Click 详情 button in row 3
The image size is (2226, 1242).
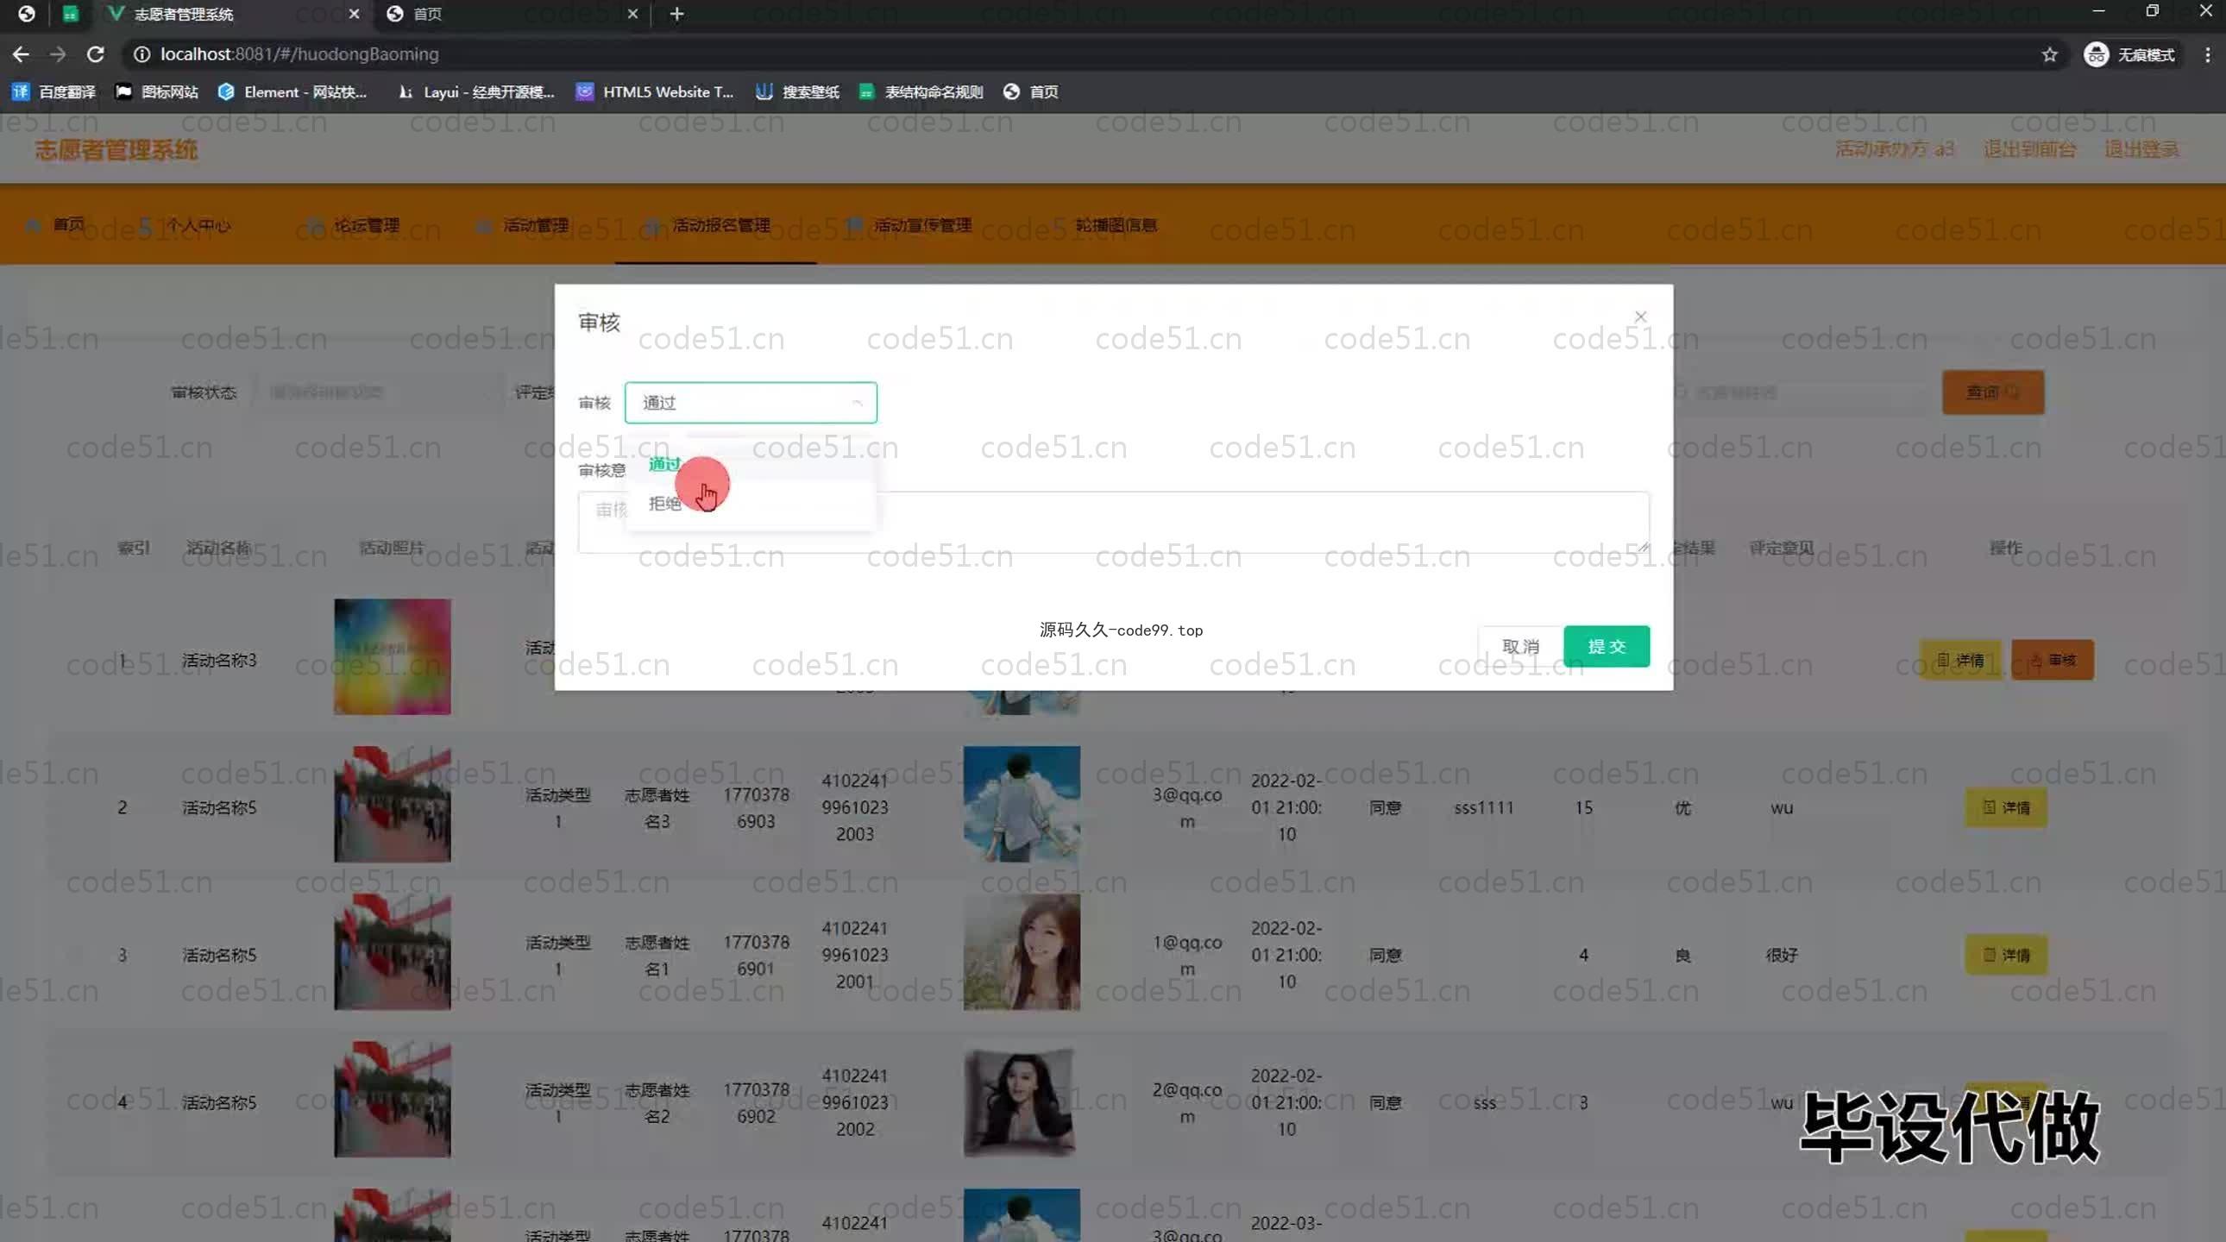coord(2006,956)
